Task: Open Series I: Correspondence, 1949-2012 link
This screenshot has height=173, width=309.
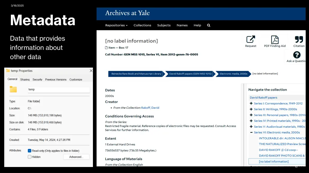Action: (x=278, y=103)
